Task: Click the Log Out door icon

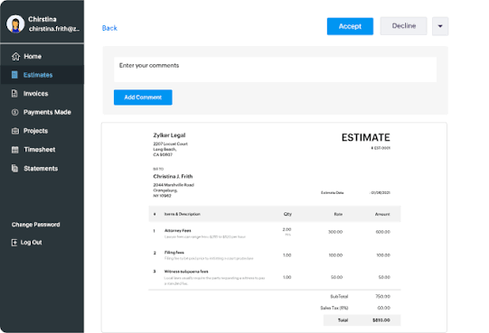Action: click(x=14, y=243)
